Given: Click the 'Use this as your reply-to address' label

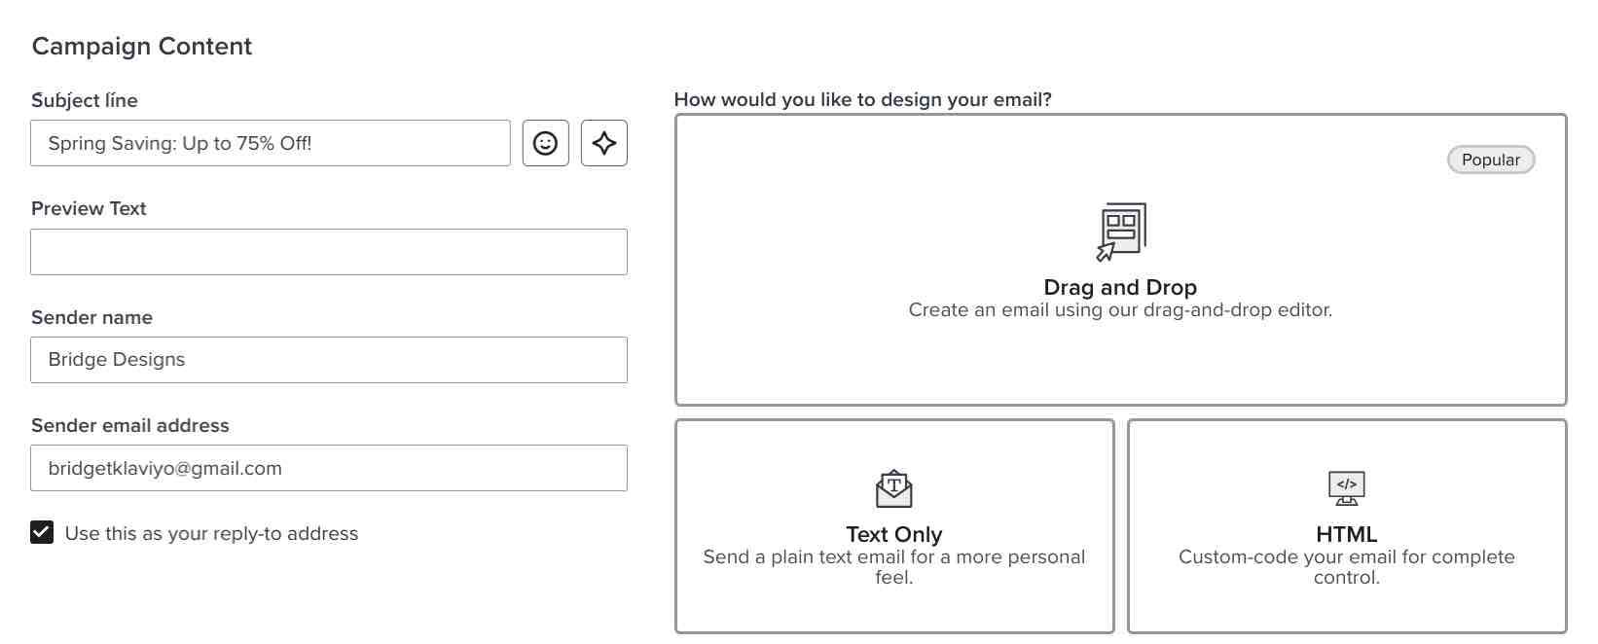Looking at the screenshot, I should (x=211, y=533).
